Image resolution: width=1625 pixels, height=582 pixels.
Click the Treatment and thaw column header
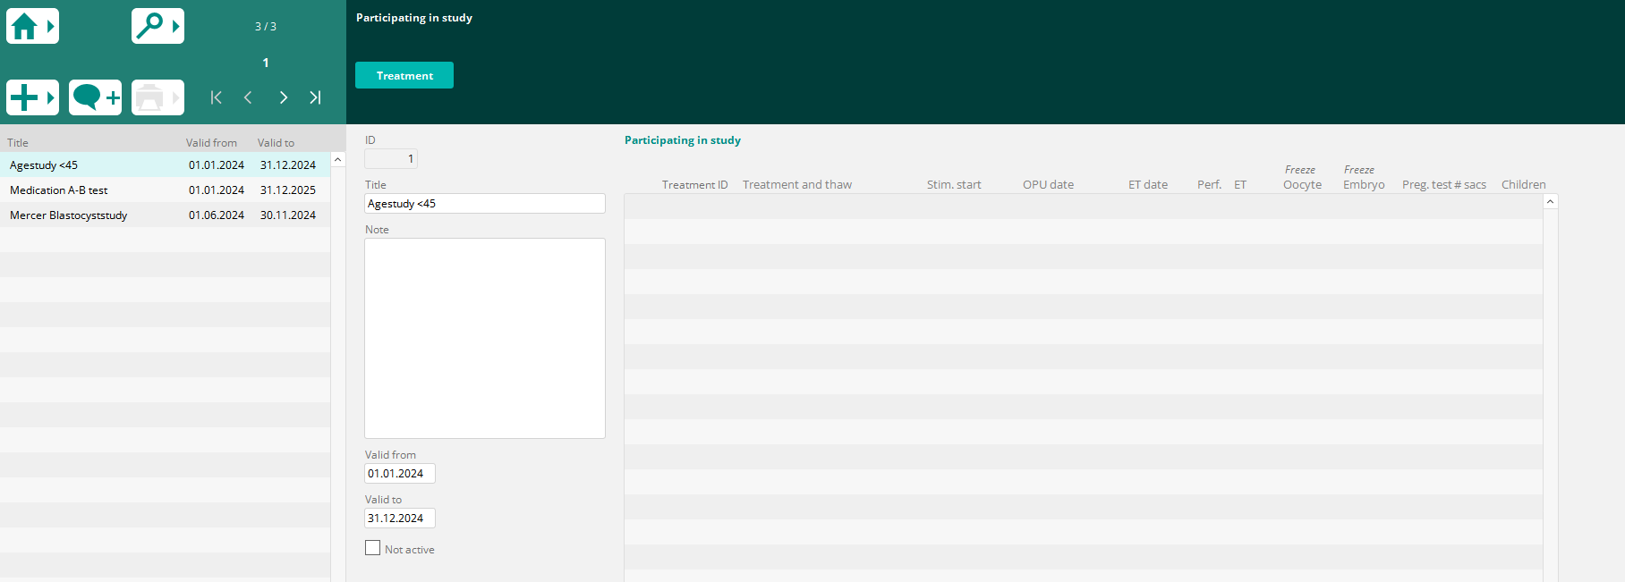point(797,185)
